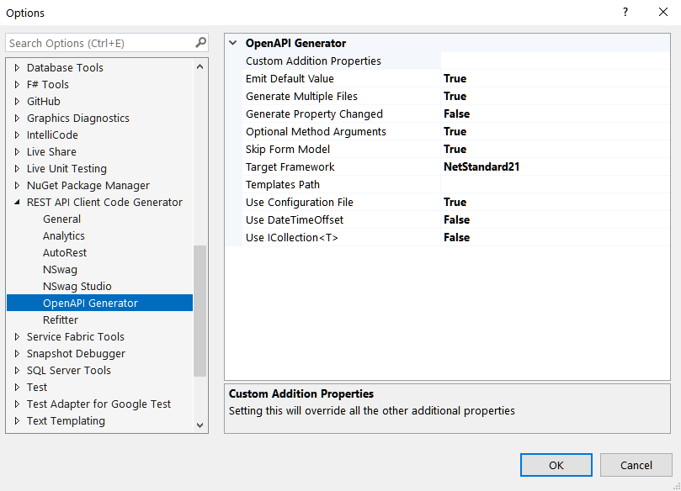The height and width of the screenshot is (491, 681).
Task: Select the Analytics options page
Action: (x=64, y=236)
